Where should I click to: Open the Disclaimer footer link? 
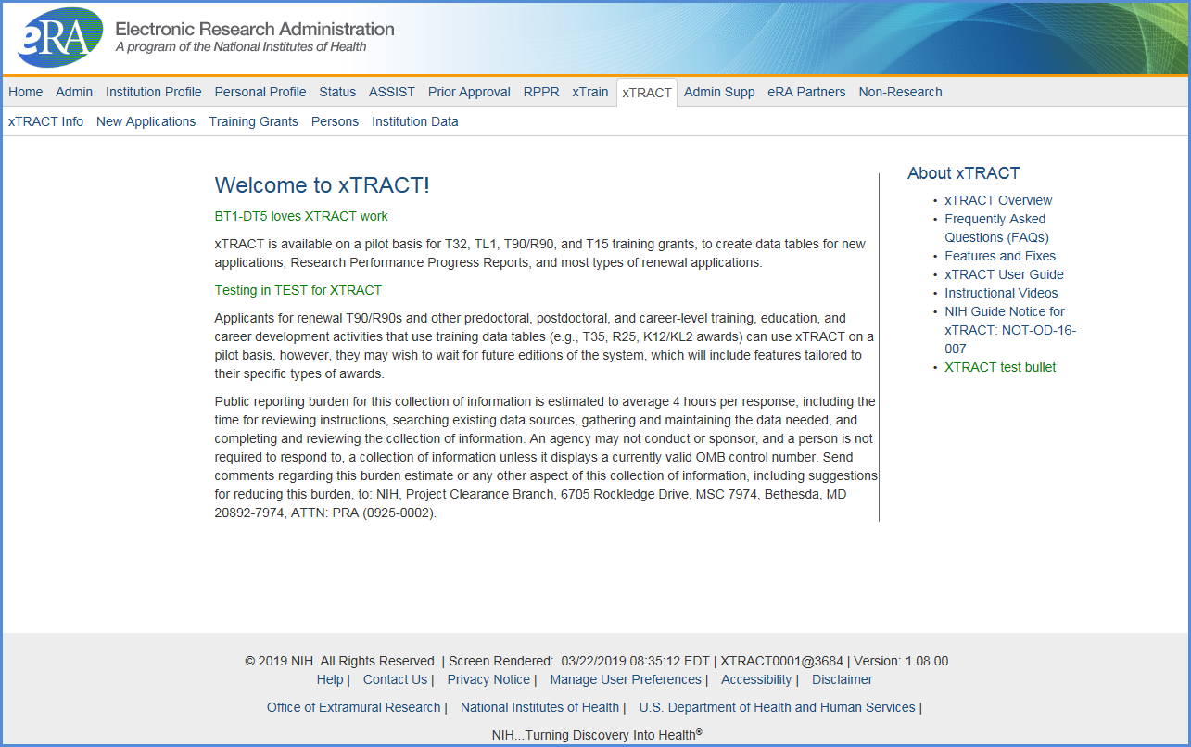(843, 679)
